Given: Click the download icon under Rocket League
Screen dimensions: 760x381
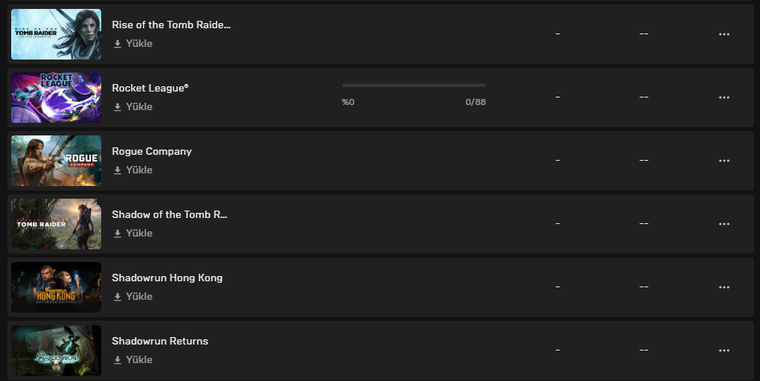Looking at the screenshot, I should tap(118, 107).
